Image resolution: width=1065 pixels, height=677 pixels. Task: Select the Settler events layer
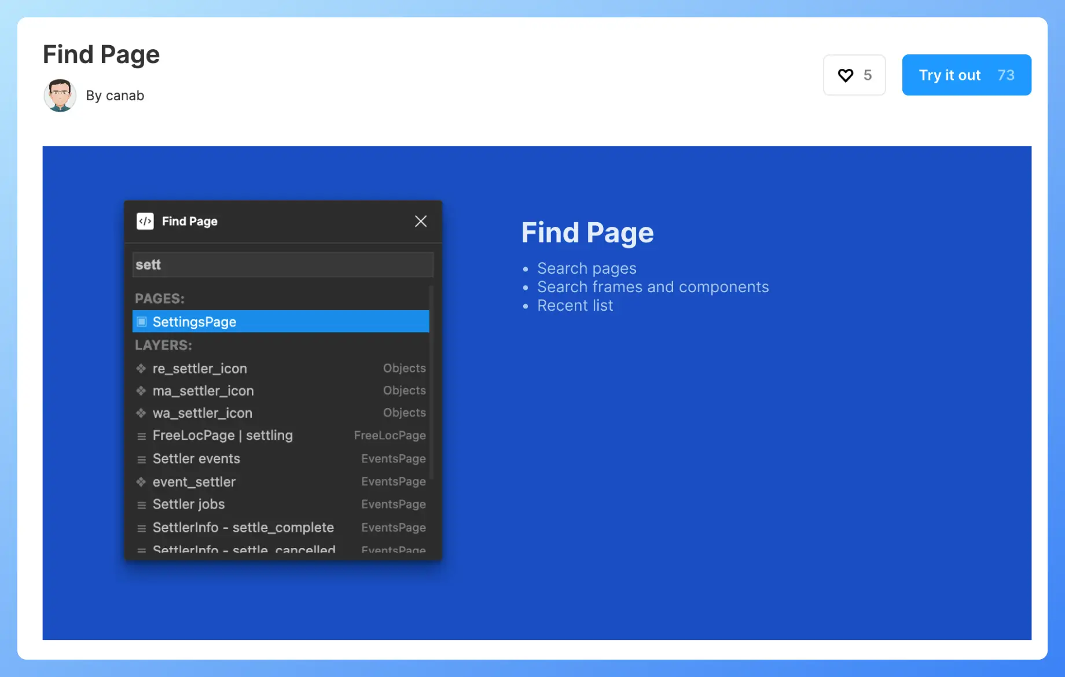click(x=196, y=459)
